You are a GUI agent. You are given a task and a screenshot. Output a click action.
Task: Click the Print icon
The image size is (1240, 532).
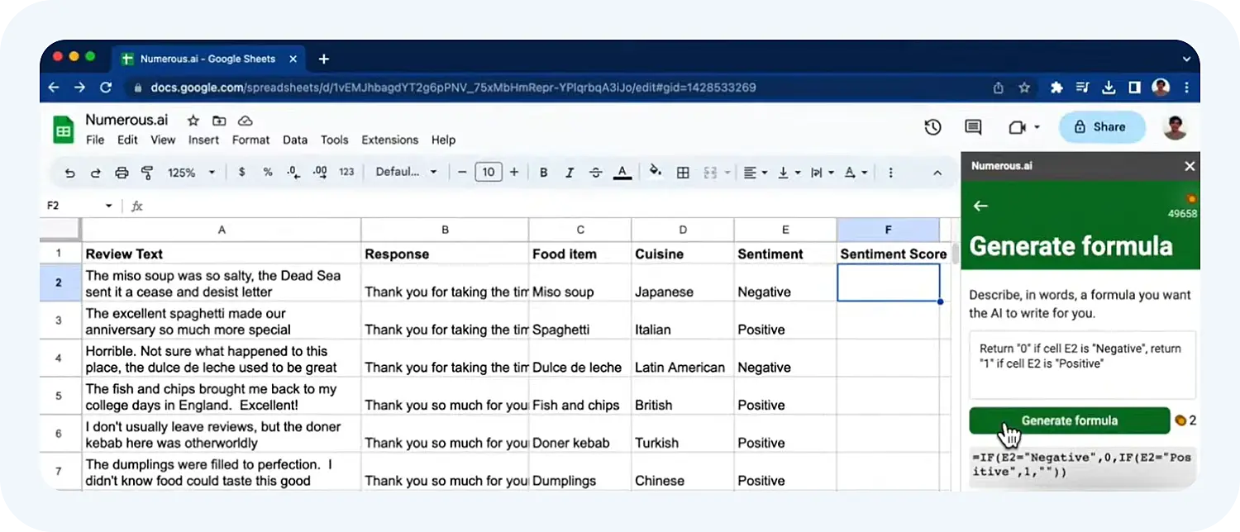[x=122, y=173]
